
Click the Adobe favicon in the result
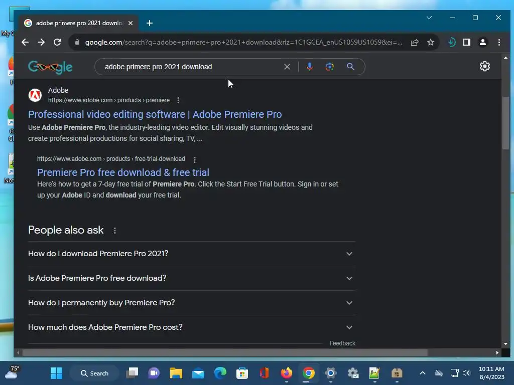35,95
